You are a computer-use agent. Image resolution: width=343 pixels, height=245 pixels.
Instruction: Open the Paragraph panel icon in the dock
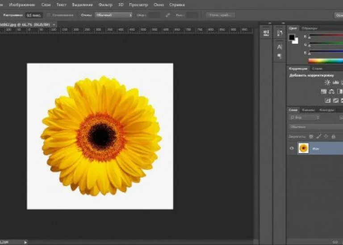tap(280, 56)
